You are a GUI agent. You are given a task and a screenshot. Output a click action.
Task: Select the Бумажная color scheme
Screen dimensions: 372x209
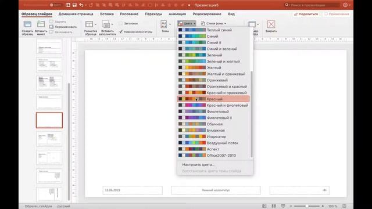click(x=213, y=130)
